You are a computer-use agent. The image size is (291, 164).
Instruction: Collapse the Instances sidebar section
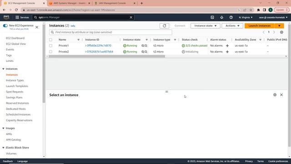point(3,69)
